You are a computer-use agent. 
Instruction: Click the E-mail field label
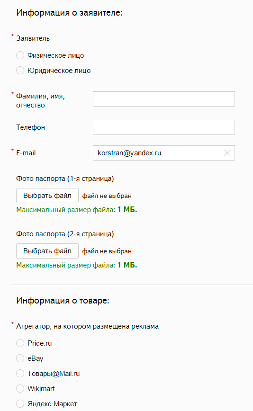click(26, 153)
